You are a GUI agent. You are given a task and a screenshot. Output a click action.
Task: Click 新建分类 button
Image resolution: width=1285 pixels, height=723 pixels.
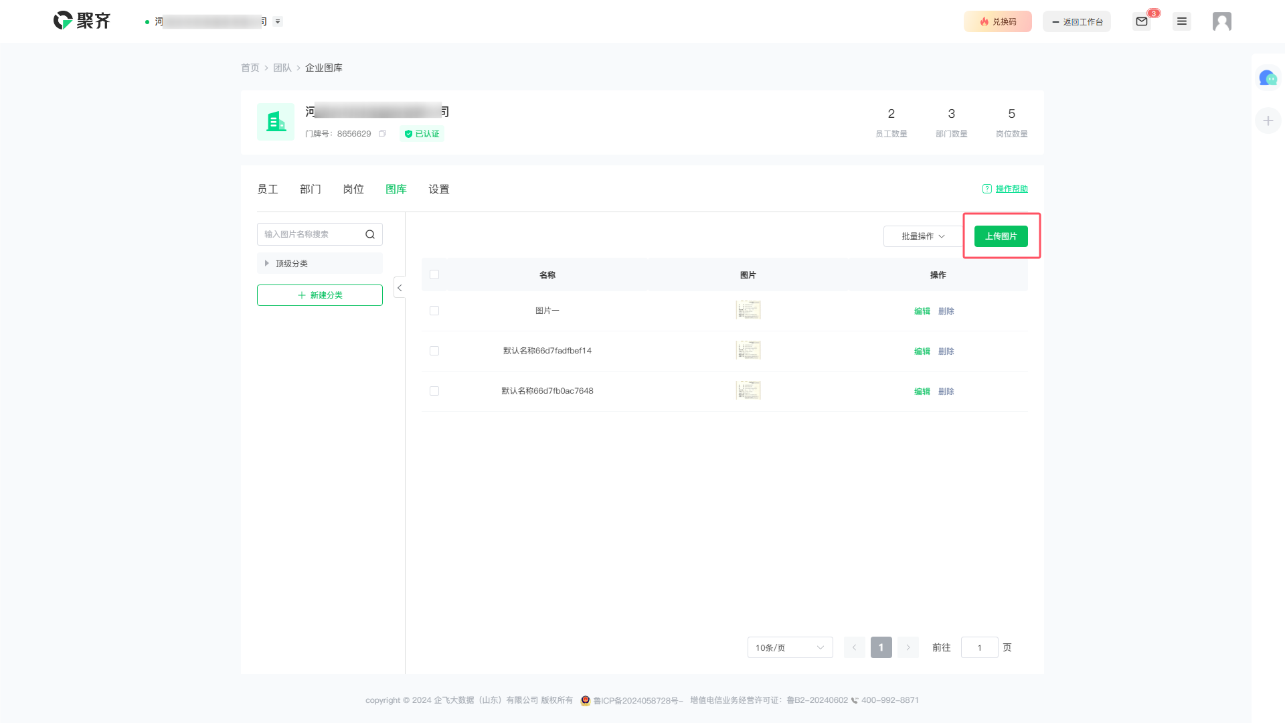point(320,295)
